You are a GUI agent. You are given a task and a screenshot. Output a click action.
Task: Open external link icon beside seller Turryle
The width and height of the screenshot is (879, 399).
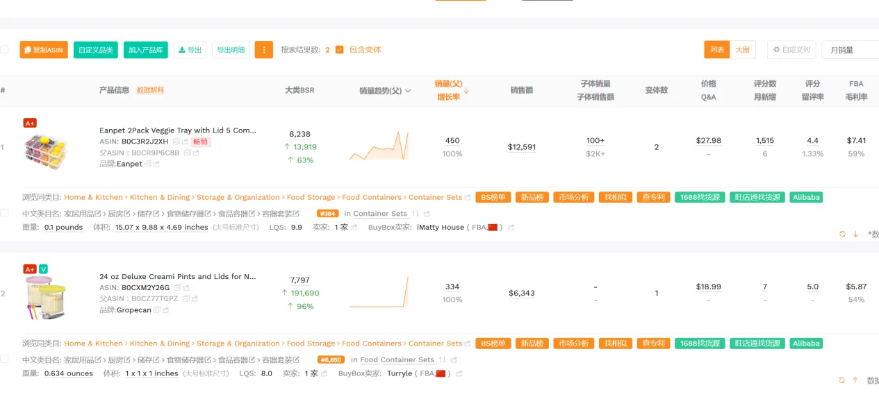(459, 374)
